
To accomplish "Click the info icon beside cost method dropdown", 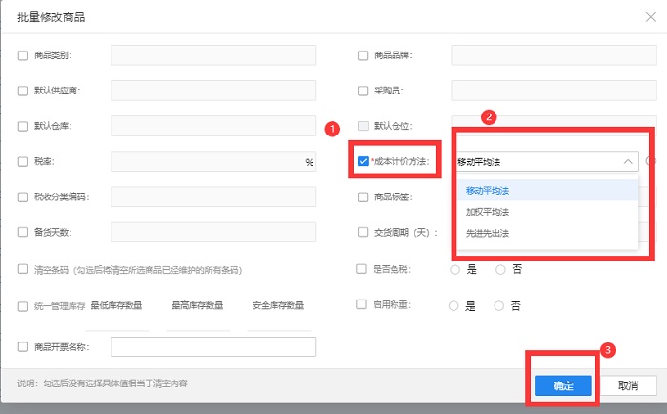I will click(650, 162).
